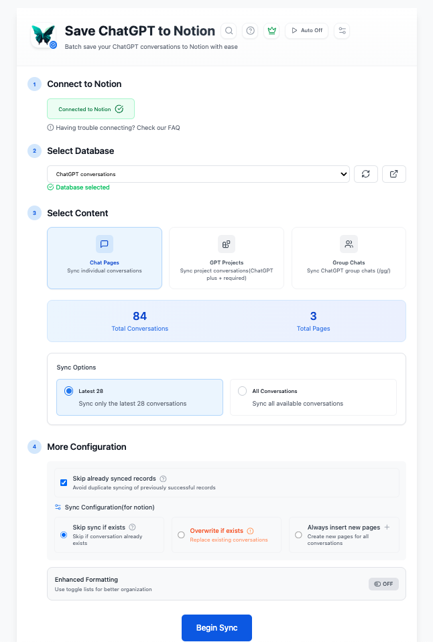The image size is (433, 642).
Task: Select the Group Chats content card
Action: click(x=349, y=258)
